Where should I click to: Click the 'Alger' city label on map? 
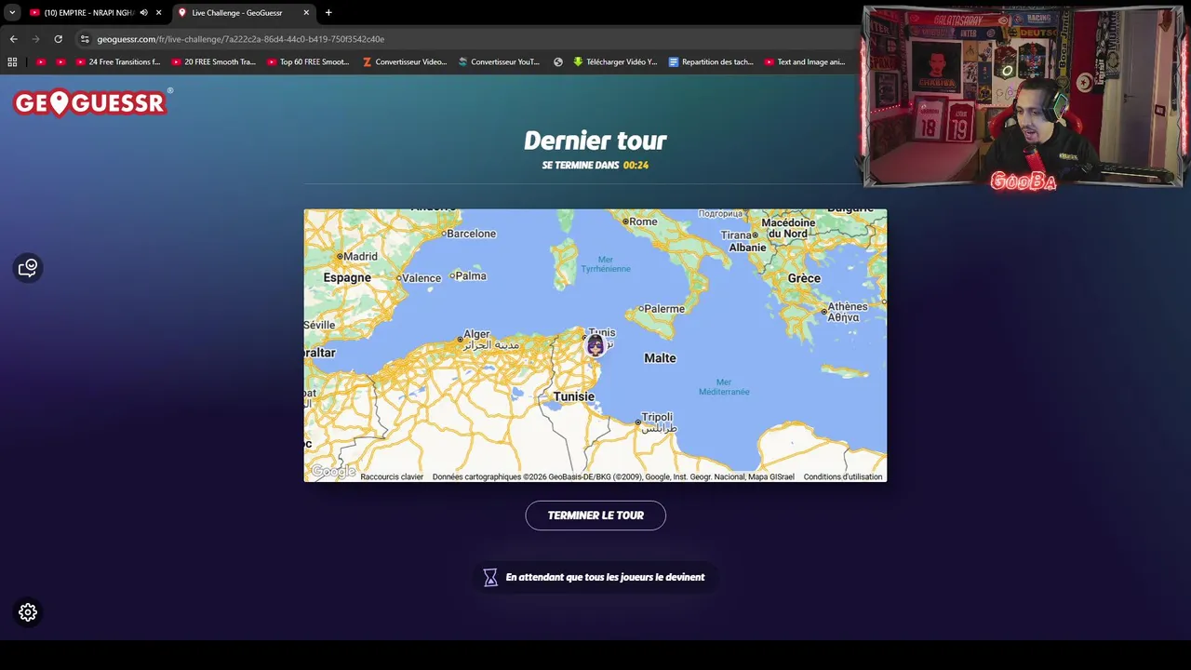(476, 334)
